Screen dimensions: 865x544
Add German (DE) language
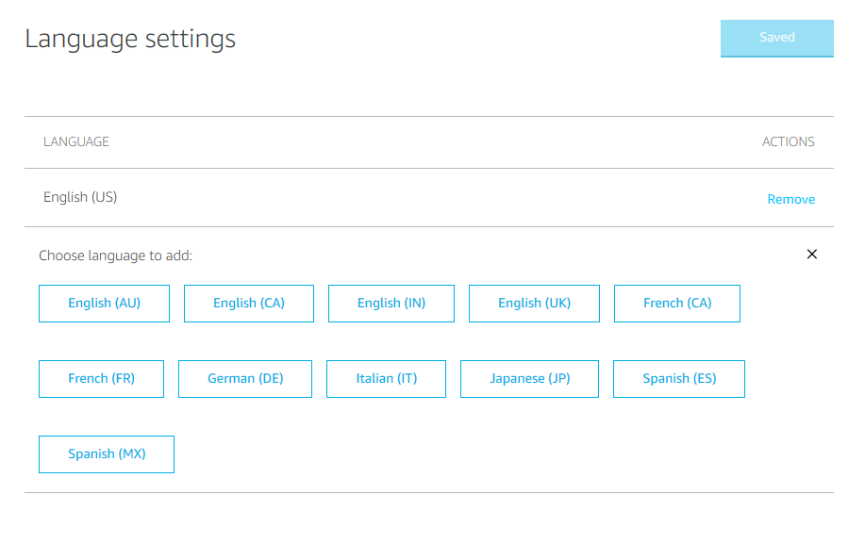(x=245, y=379)
